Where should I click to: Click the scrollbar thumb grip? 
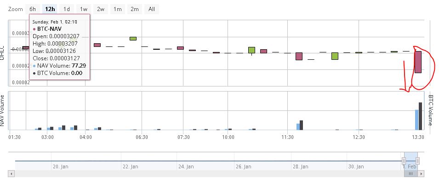(x=410, y=173)
